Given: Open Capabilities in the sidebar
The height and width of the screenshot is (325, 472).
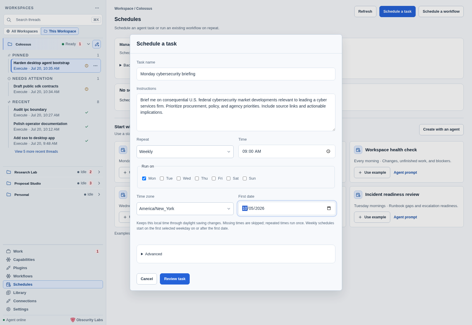Looking at the screenshot, I should [x=53, y=260].
